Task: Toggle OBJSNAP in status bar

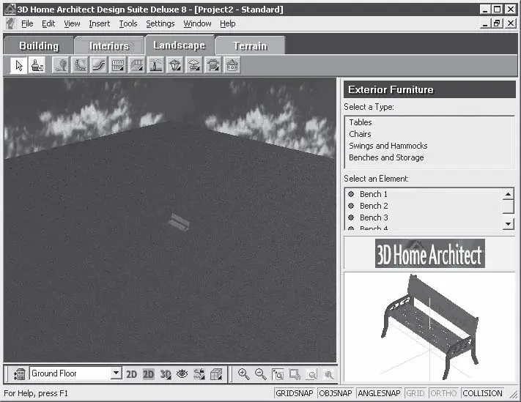Action: 336,393
